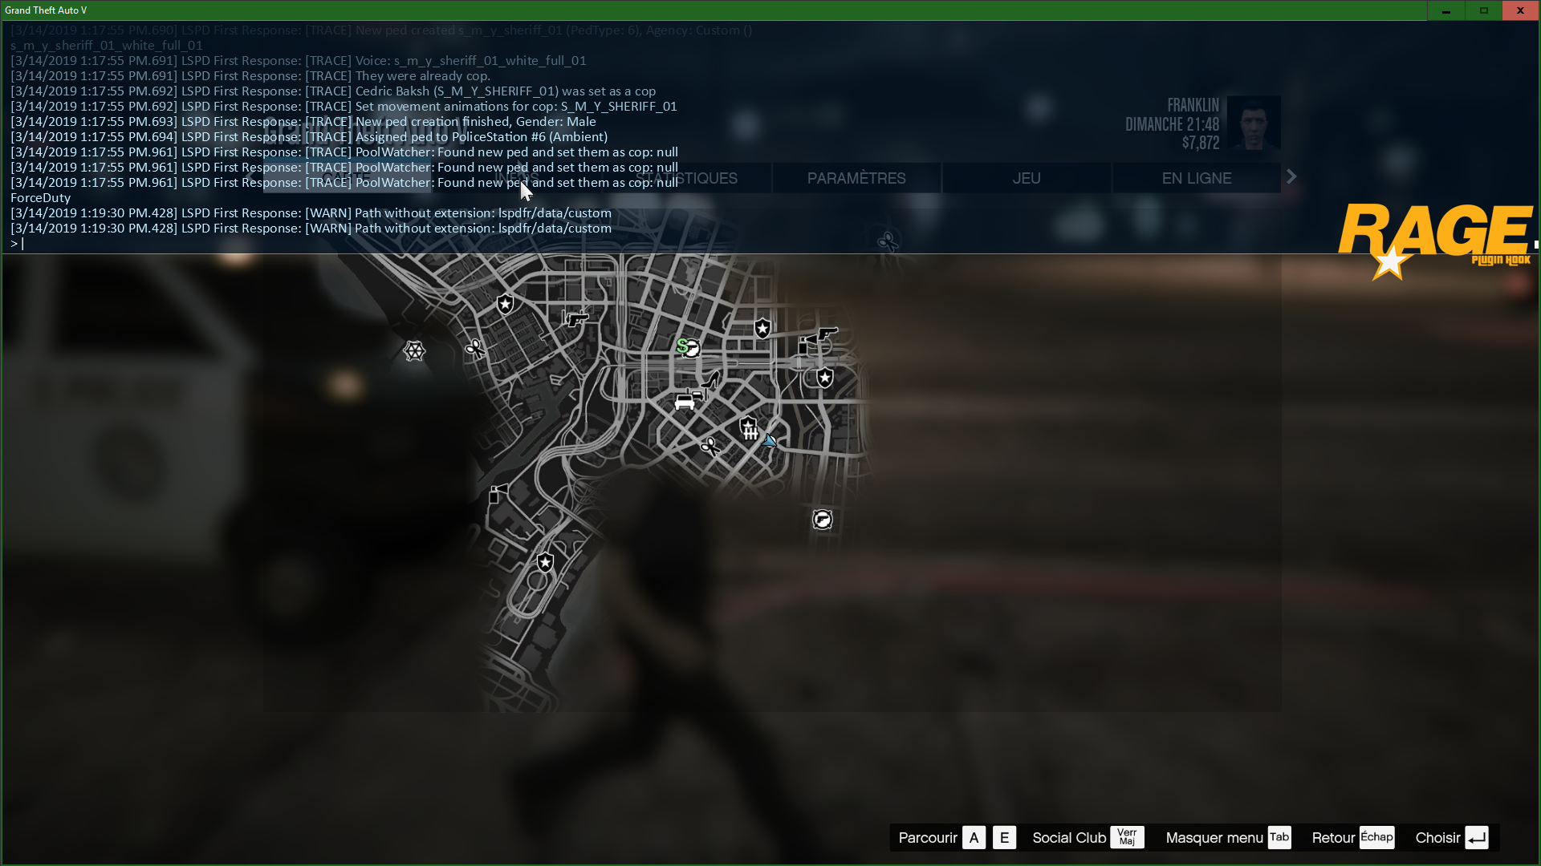Screen dimensions: 1541x866
Task: Click Franklin's character portrait
Action: click(1254, 123)
